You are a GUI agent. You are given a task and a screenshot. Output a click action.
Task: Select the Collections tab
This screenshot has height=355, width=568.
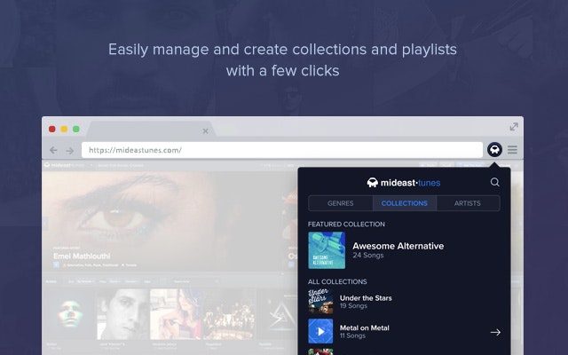click(x=405, y=203)
